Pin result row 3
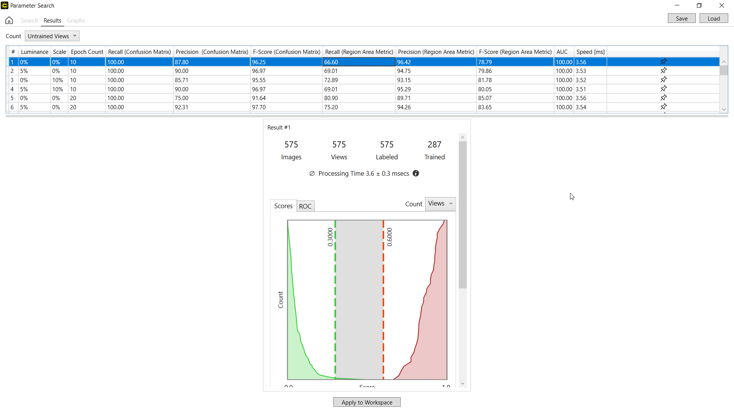The image size is (734, 411). point(663,79)
